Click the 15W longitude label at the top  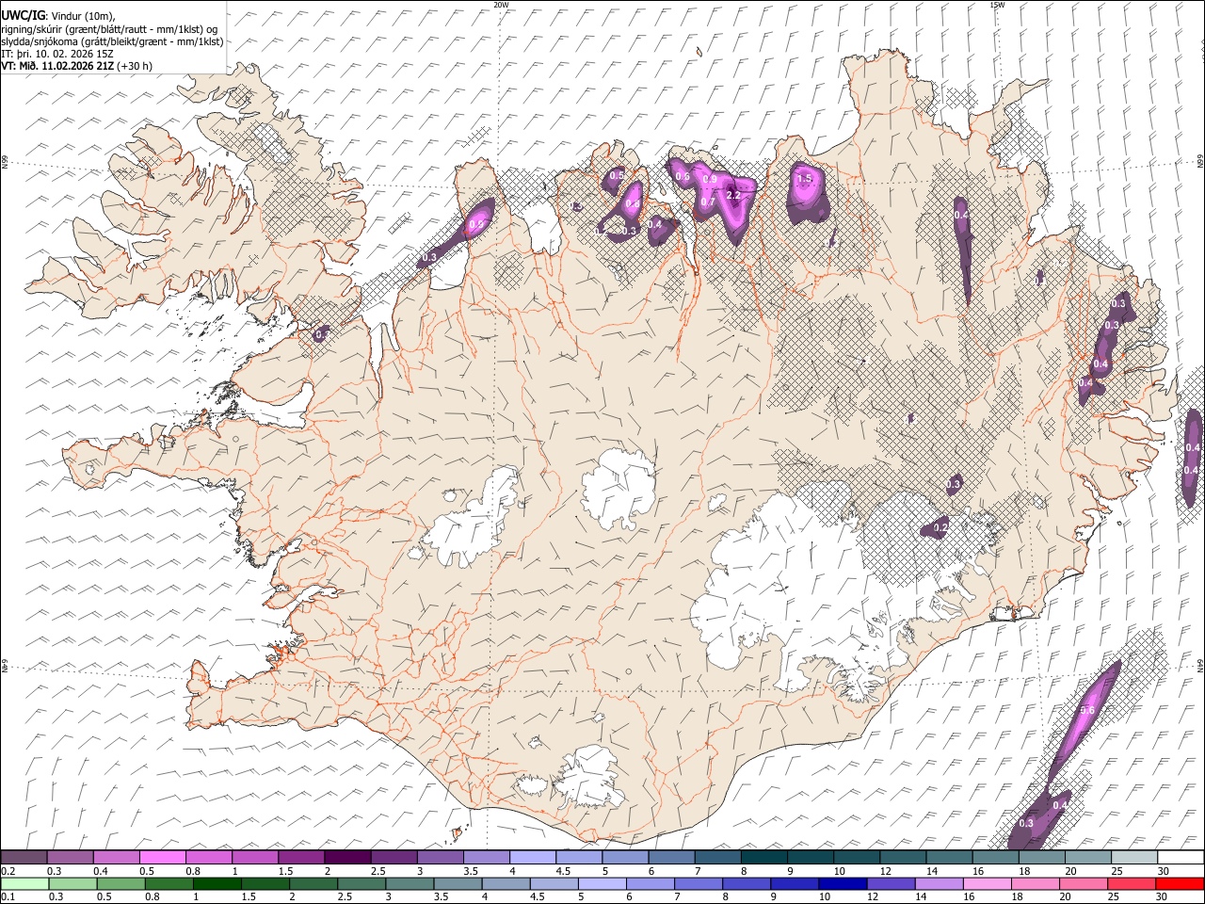coord(997,5)
